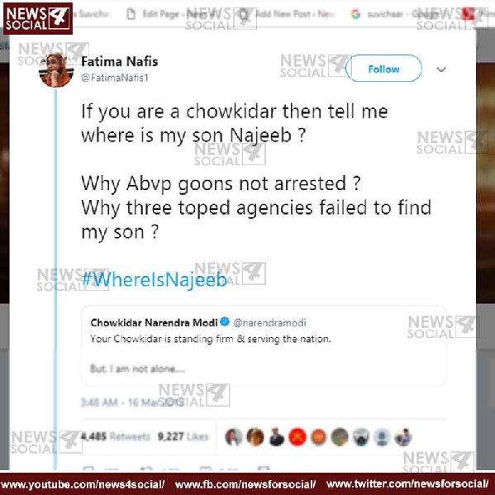
Task: Click the blue verified badge icon
Action: pyautogui.click(x=225, y=321)
